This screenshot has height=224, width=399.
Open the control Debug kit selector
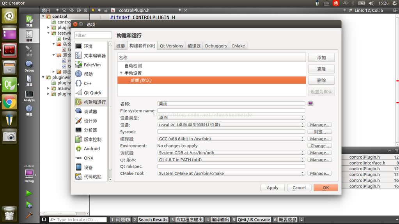click(x=29, y=173)
